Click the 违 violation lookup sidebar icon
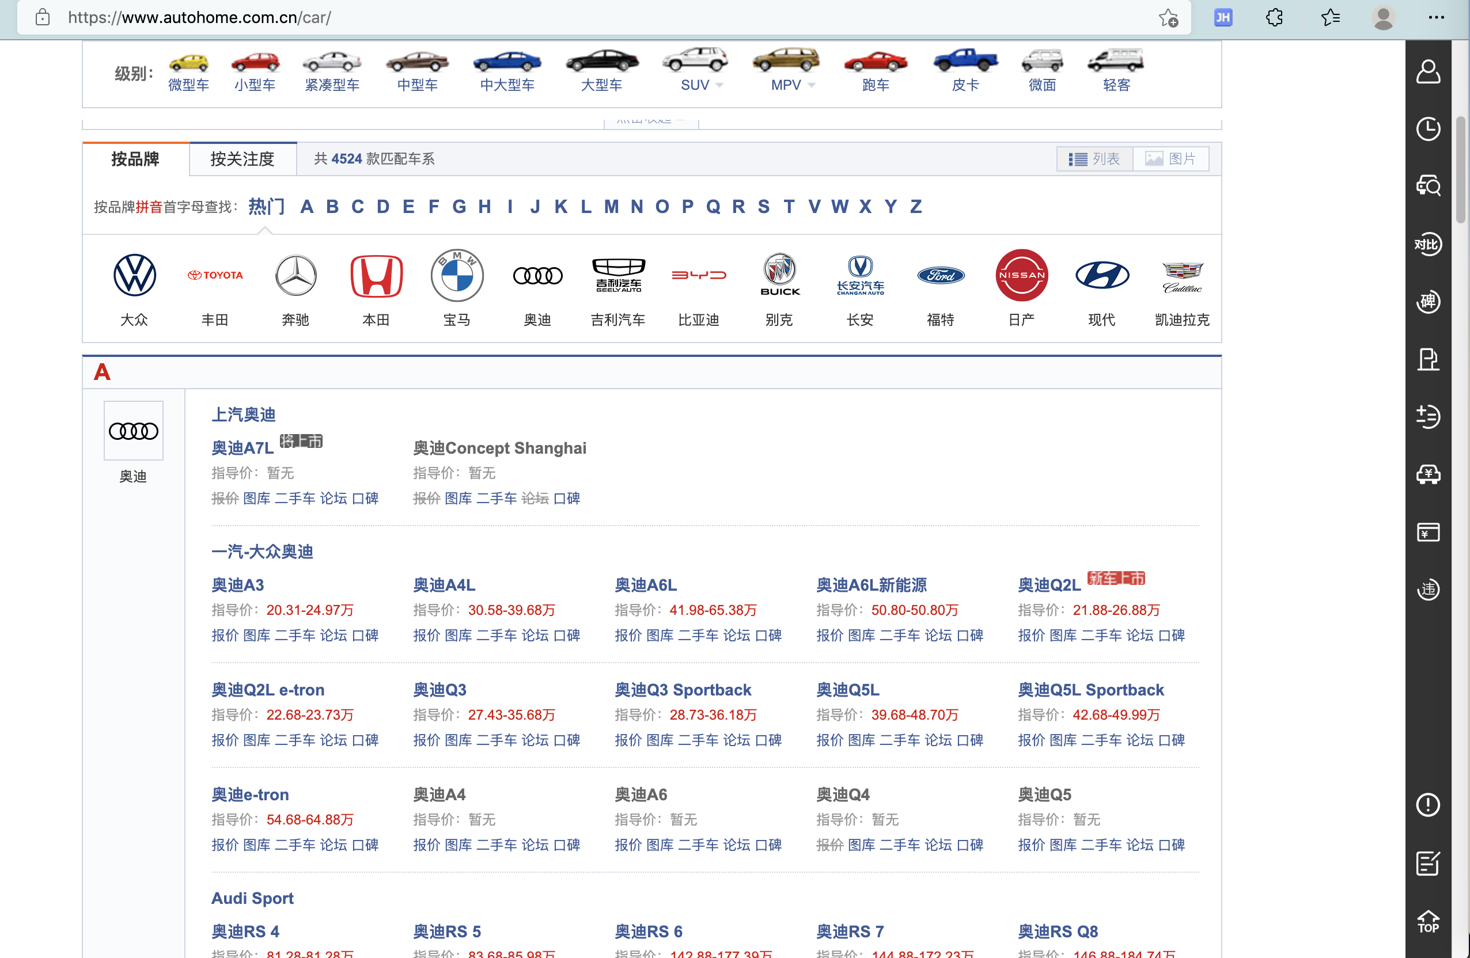 coord(1428,590)
